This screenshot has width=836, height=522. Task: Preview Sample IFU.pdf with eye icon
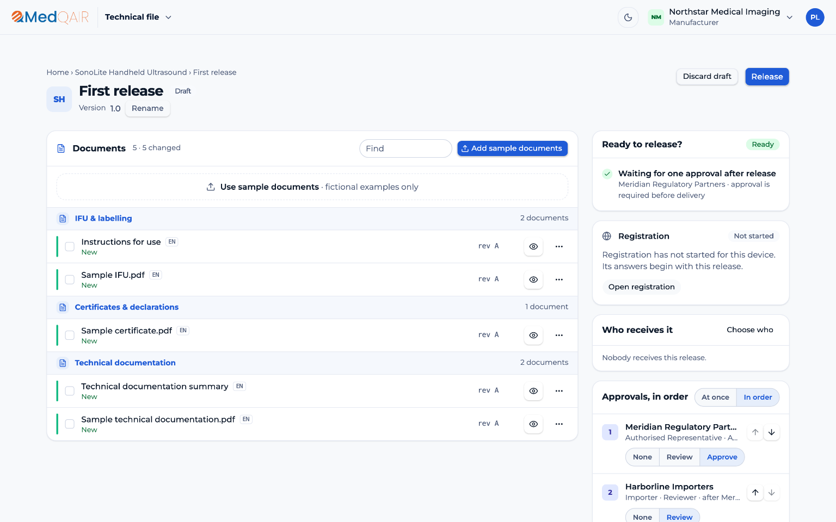[533, 279]
